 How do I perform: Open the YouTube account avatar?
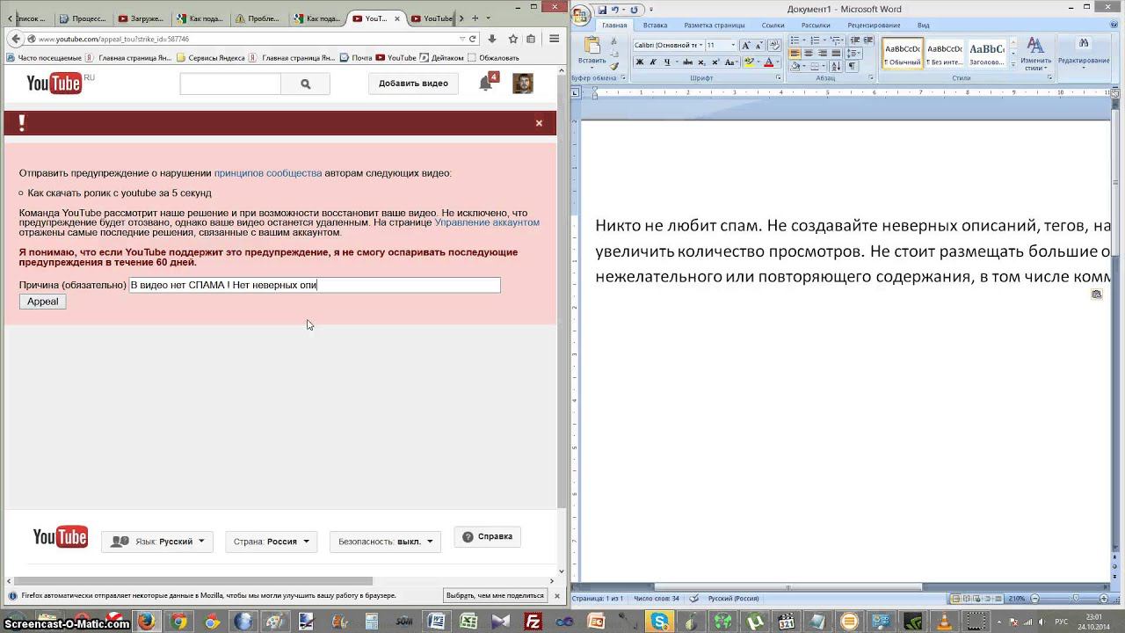(x=523, y=84)
